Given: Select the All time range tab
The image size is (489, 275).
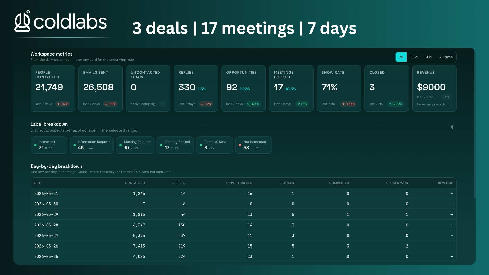Looking at the screenshot, I should (x=446, y=57).
